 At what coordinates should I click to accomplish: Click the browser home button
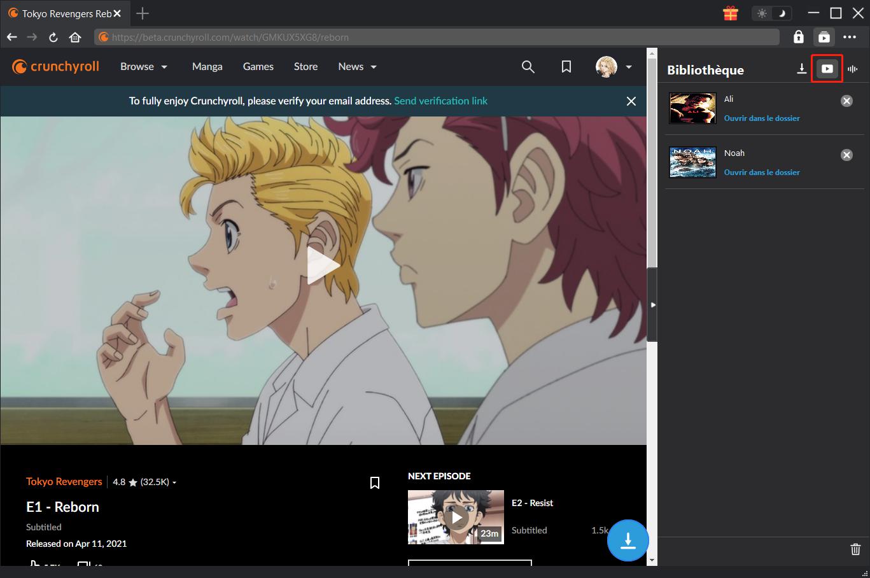pyautogui.click(x=75, y=38)
